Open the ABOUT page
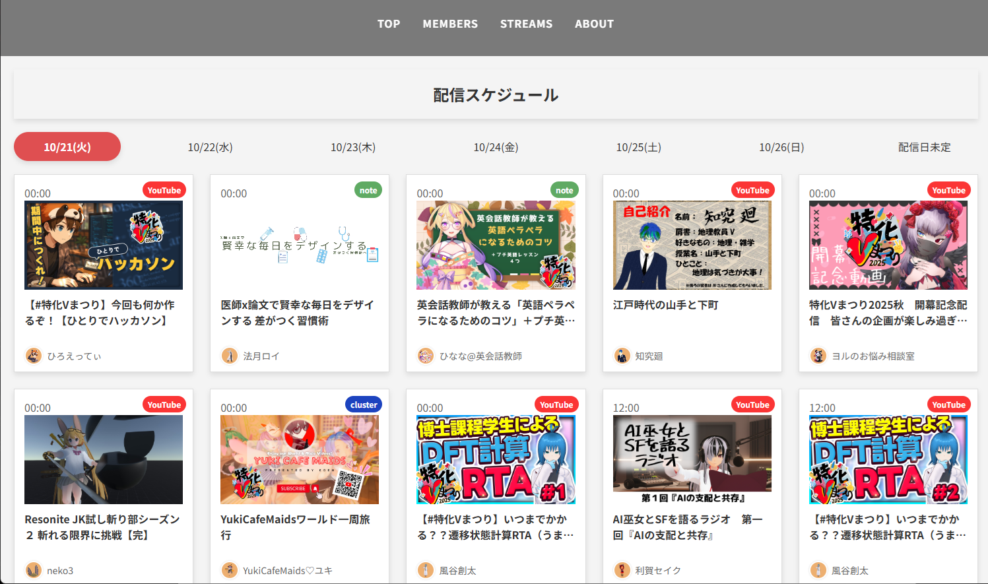 594,24
